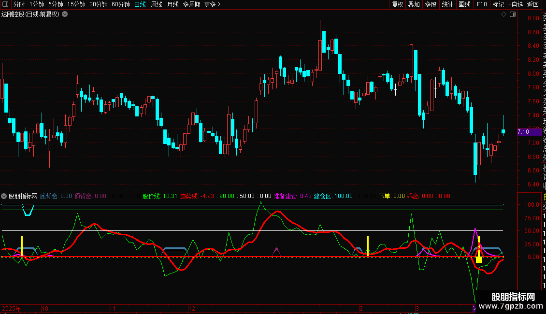Toggle the left sidebar panel icon

(x=5, y=4)
